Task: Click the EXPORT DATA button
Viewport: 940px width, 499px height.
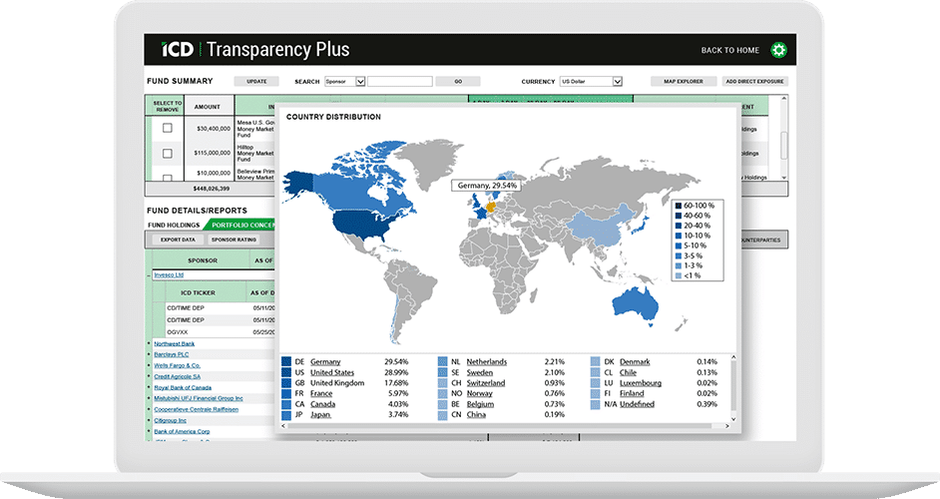Action: (x=178, y=240)
